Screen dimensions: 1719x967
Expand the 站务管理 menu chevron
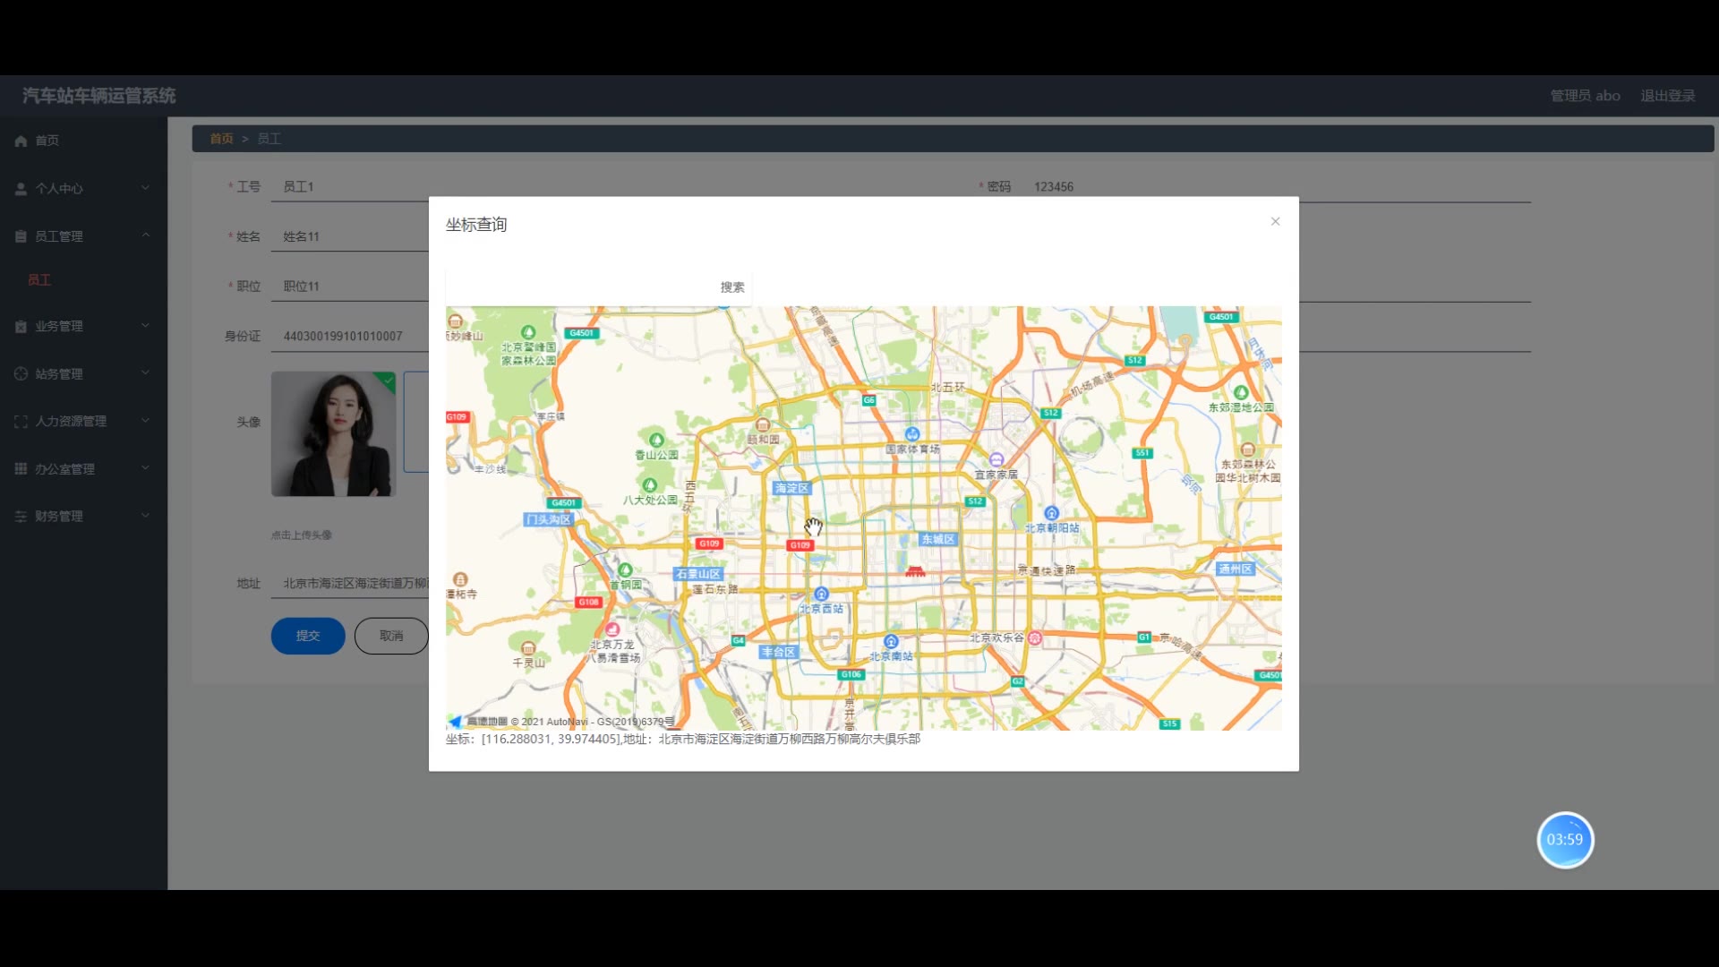click(x=145, y=373)
